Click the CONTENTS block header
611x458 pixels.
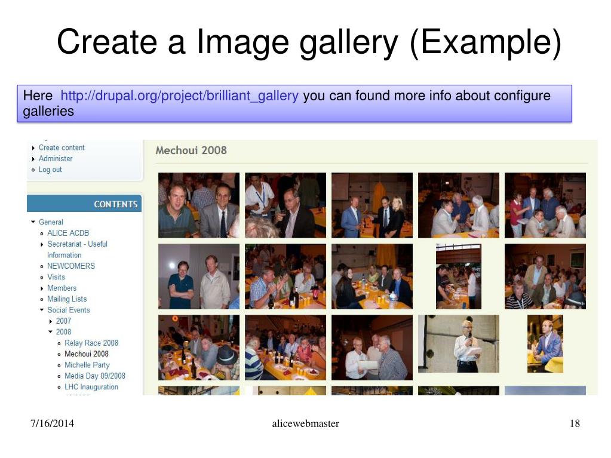[x=84, y=204]
